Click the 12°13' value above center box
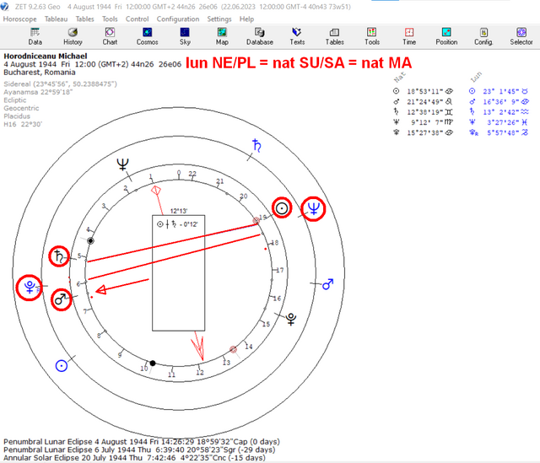 click(179, 211)
